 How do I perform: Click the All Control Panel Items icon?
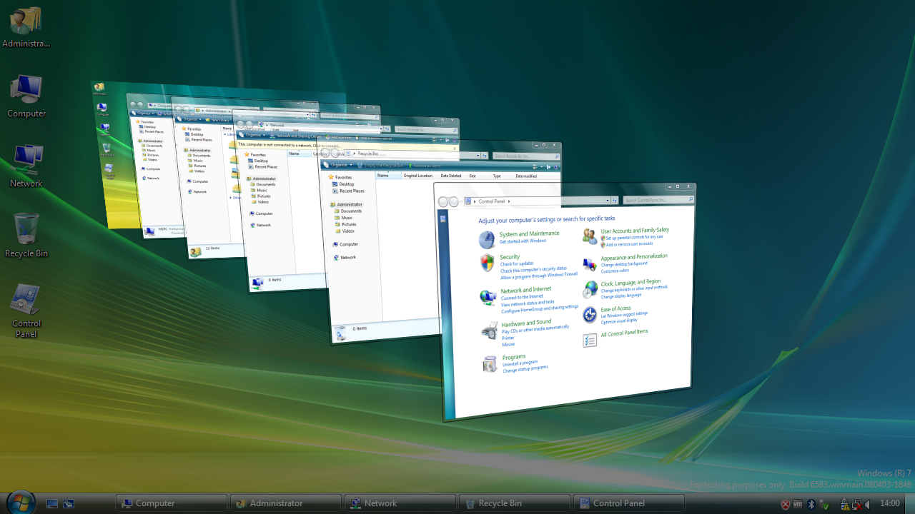590,340
